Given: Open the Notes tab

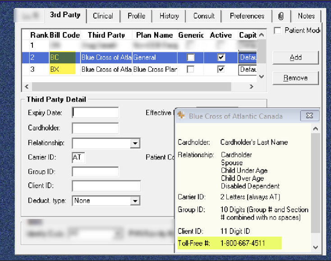Looking at the screenshot, I should pos(306,16).
